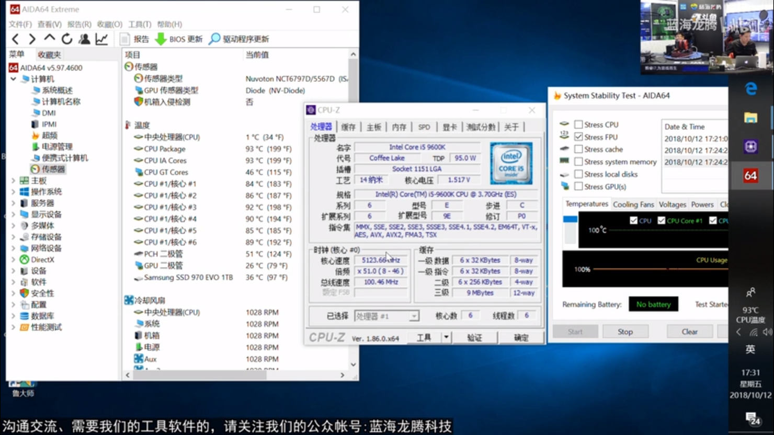Image resolution: width=774 pixels, height=435 pixels.
Task: Click the Stop button in System Stability Test
Action: 625,332
